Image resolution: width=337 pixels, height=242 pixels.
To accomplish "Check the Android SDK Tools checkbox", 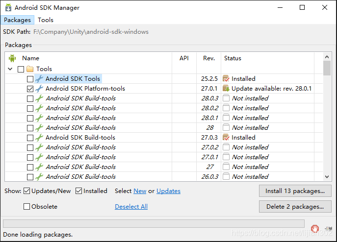I will [x=30, y=79].
